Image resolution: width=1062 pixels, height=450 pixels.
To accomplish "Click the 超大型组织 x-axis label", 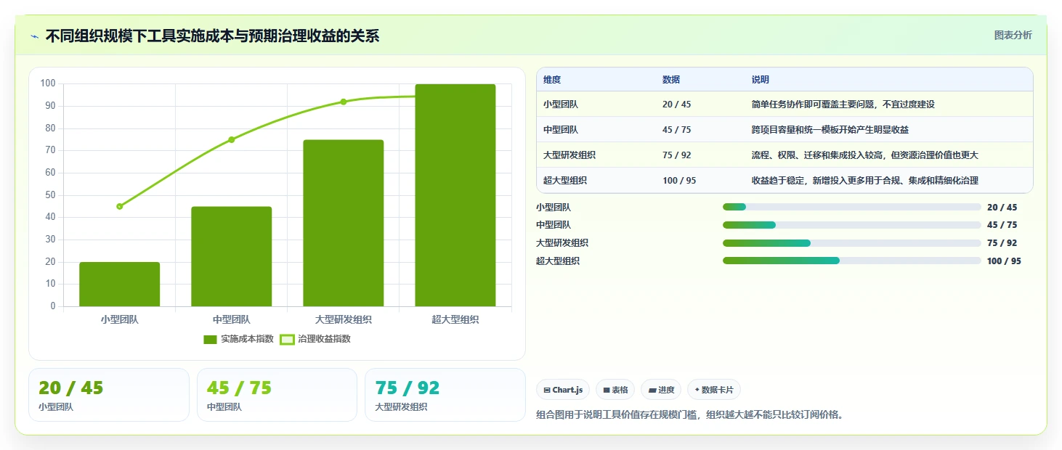I will coord(455,319).
